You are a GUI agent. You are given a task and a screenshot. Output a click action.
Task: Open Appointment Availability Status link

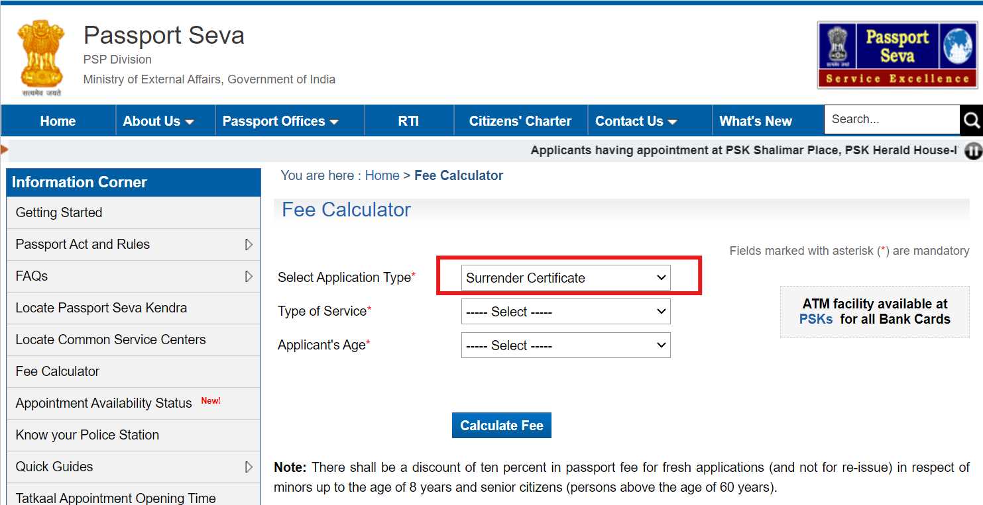click(133, 403)
